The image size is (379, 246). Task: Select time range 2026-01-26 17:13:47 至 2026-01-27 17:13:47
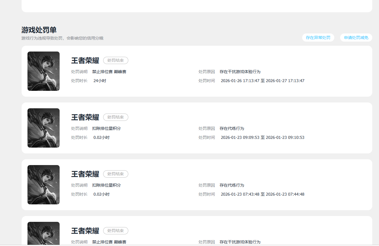pos(262,81)
